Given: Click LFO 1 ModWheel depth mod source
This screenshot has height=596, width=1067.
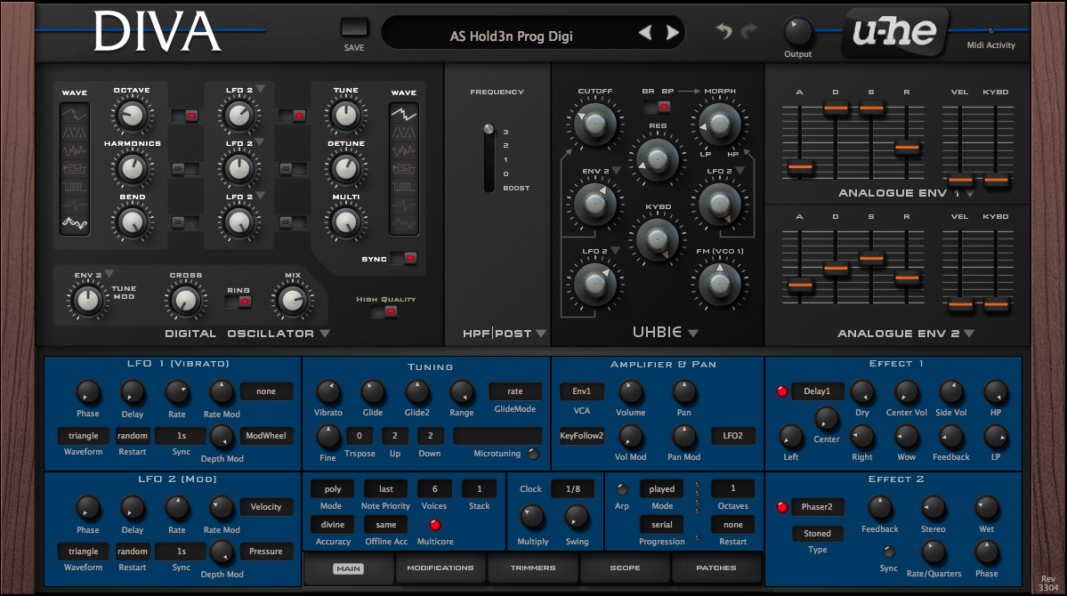Looking at the screenshot, I should coord(265,435).
